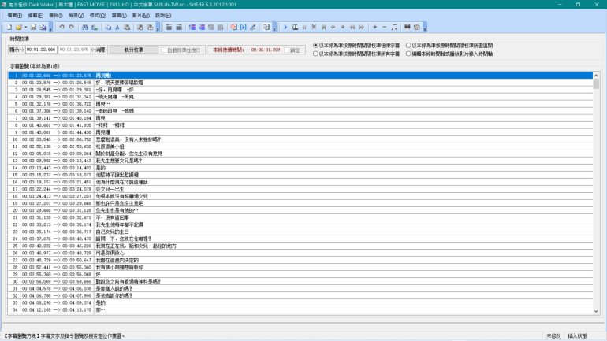Image resolution: width=607 pixels, height=341 pixels.
Task: Select subtitle row 2 starting 00:01:23,876
Action: coord(300,83)
